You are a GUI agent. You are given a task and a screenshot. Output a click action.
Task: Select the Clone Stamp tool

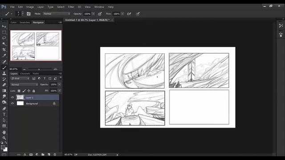pos(4,73)
